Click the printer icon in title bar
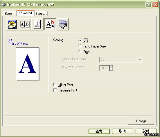Viewport: 160px width, 137px height. [x=3, y=4]
